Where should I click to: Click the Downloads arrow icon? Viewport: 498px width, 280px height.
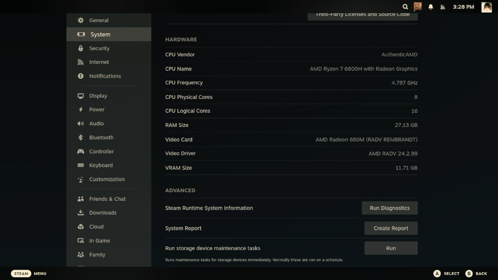81,213
